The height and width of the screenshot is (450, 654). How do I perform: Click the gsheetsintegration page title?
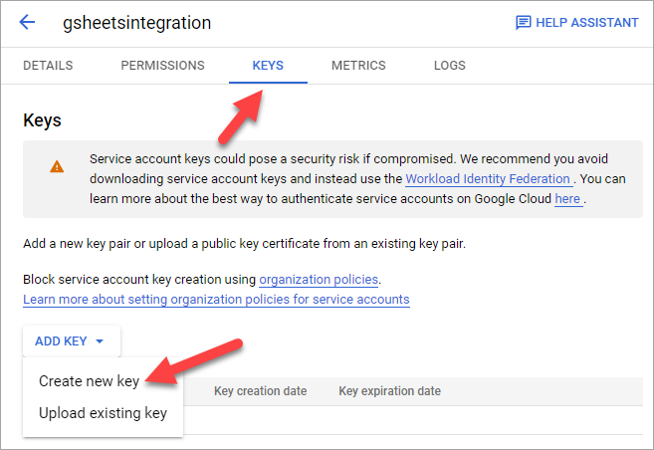pos(136,23)
